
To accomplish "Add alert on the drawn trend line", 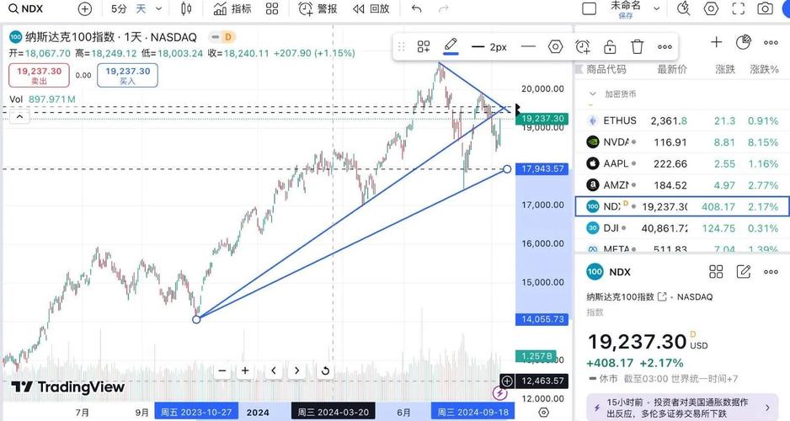I will pos(583,47).
